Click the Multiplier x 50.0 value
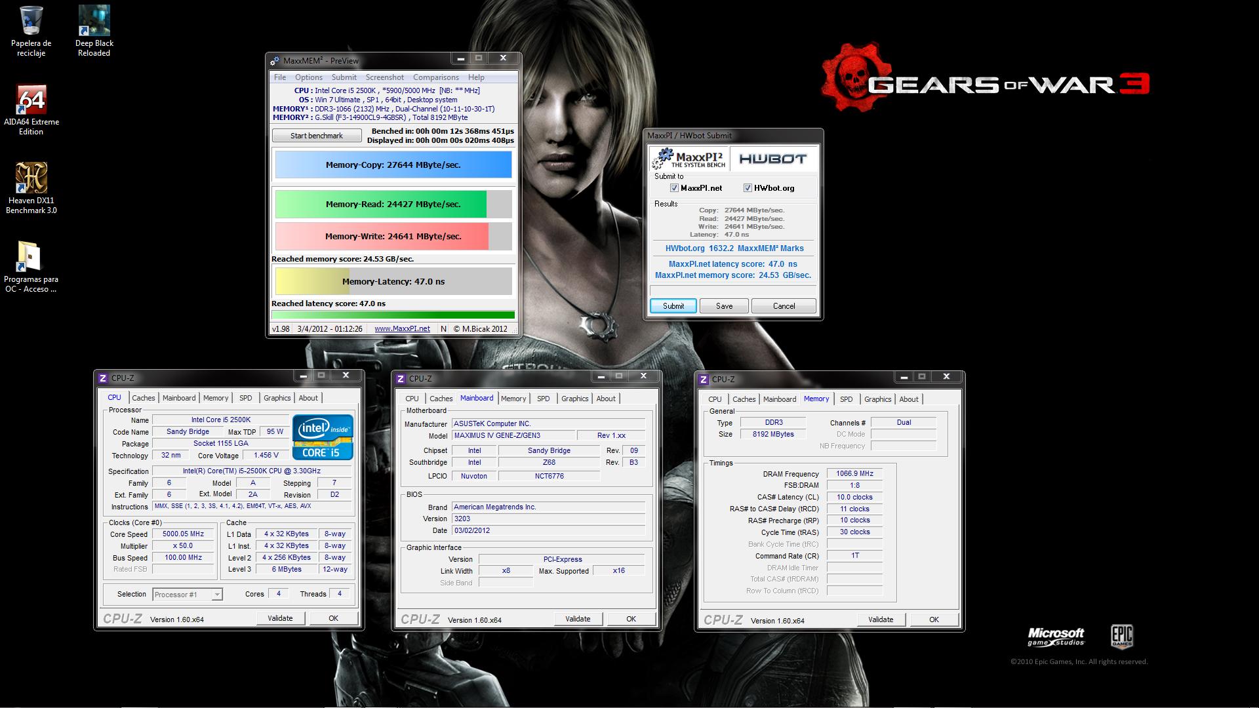Viewport: 1259px width, 708px height. pos(184,546)
